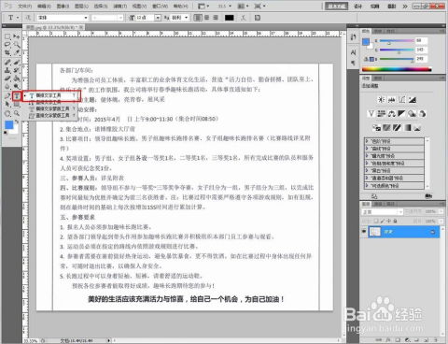Click the Levels histogram adjustment icon
Image resolution: width=448 pixels, height=344 pixels.
point(391,100)
